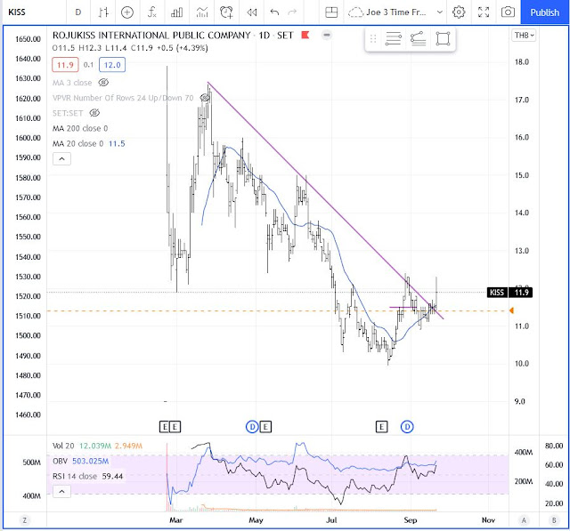Toggle visibility of MA 3 close
Image resolution: width=570 pixels, height=531 pixels.
click(103, 83)
